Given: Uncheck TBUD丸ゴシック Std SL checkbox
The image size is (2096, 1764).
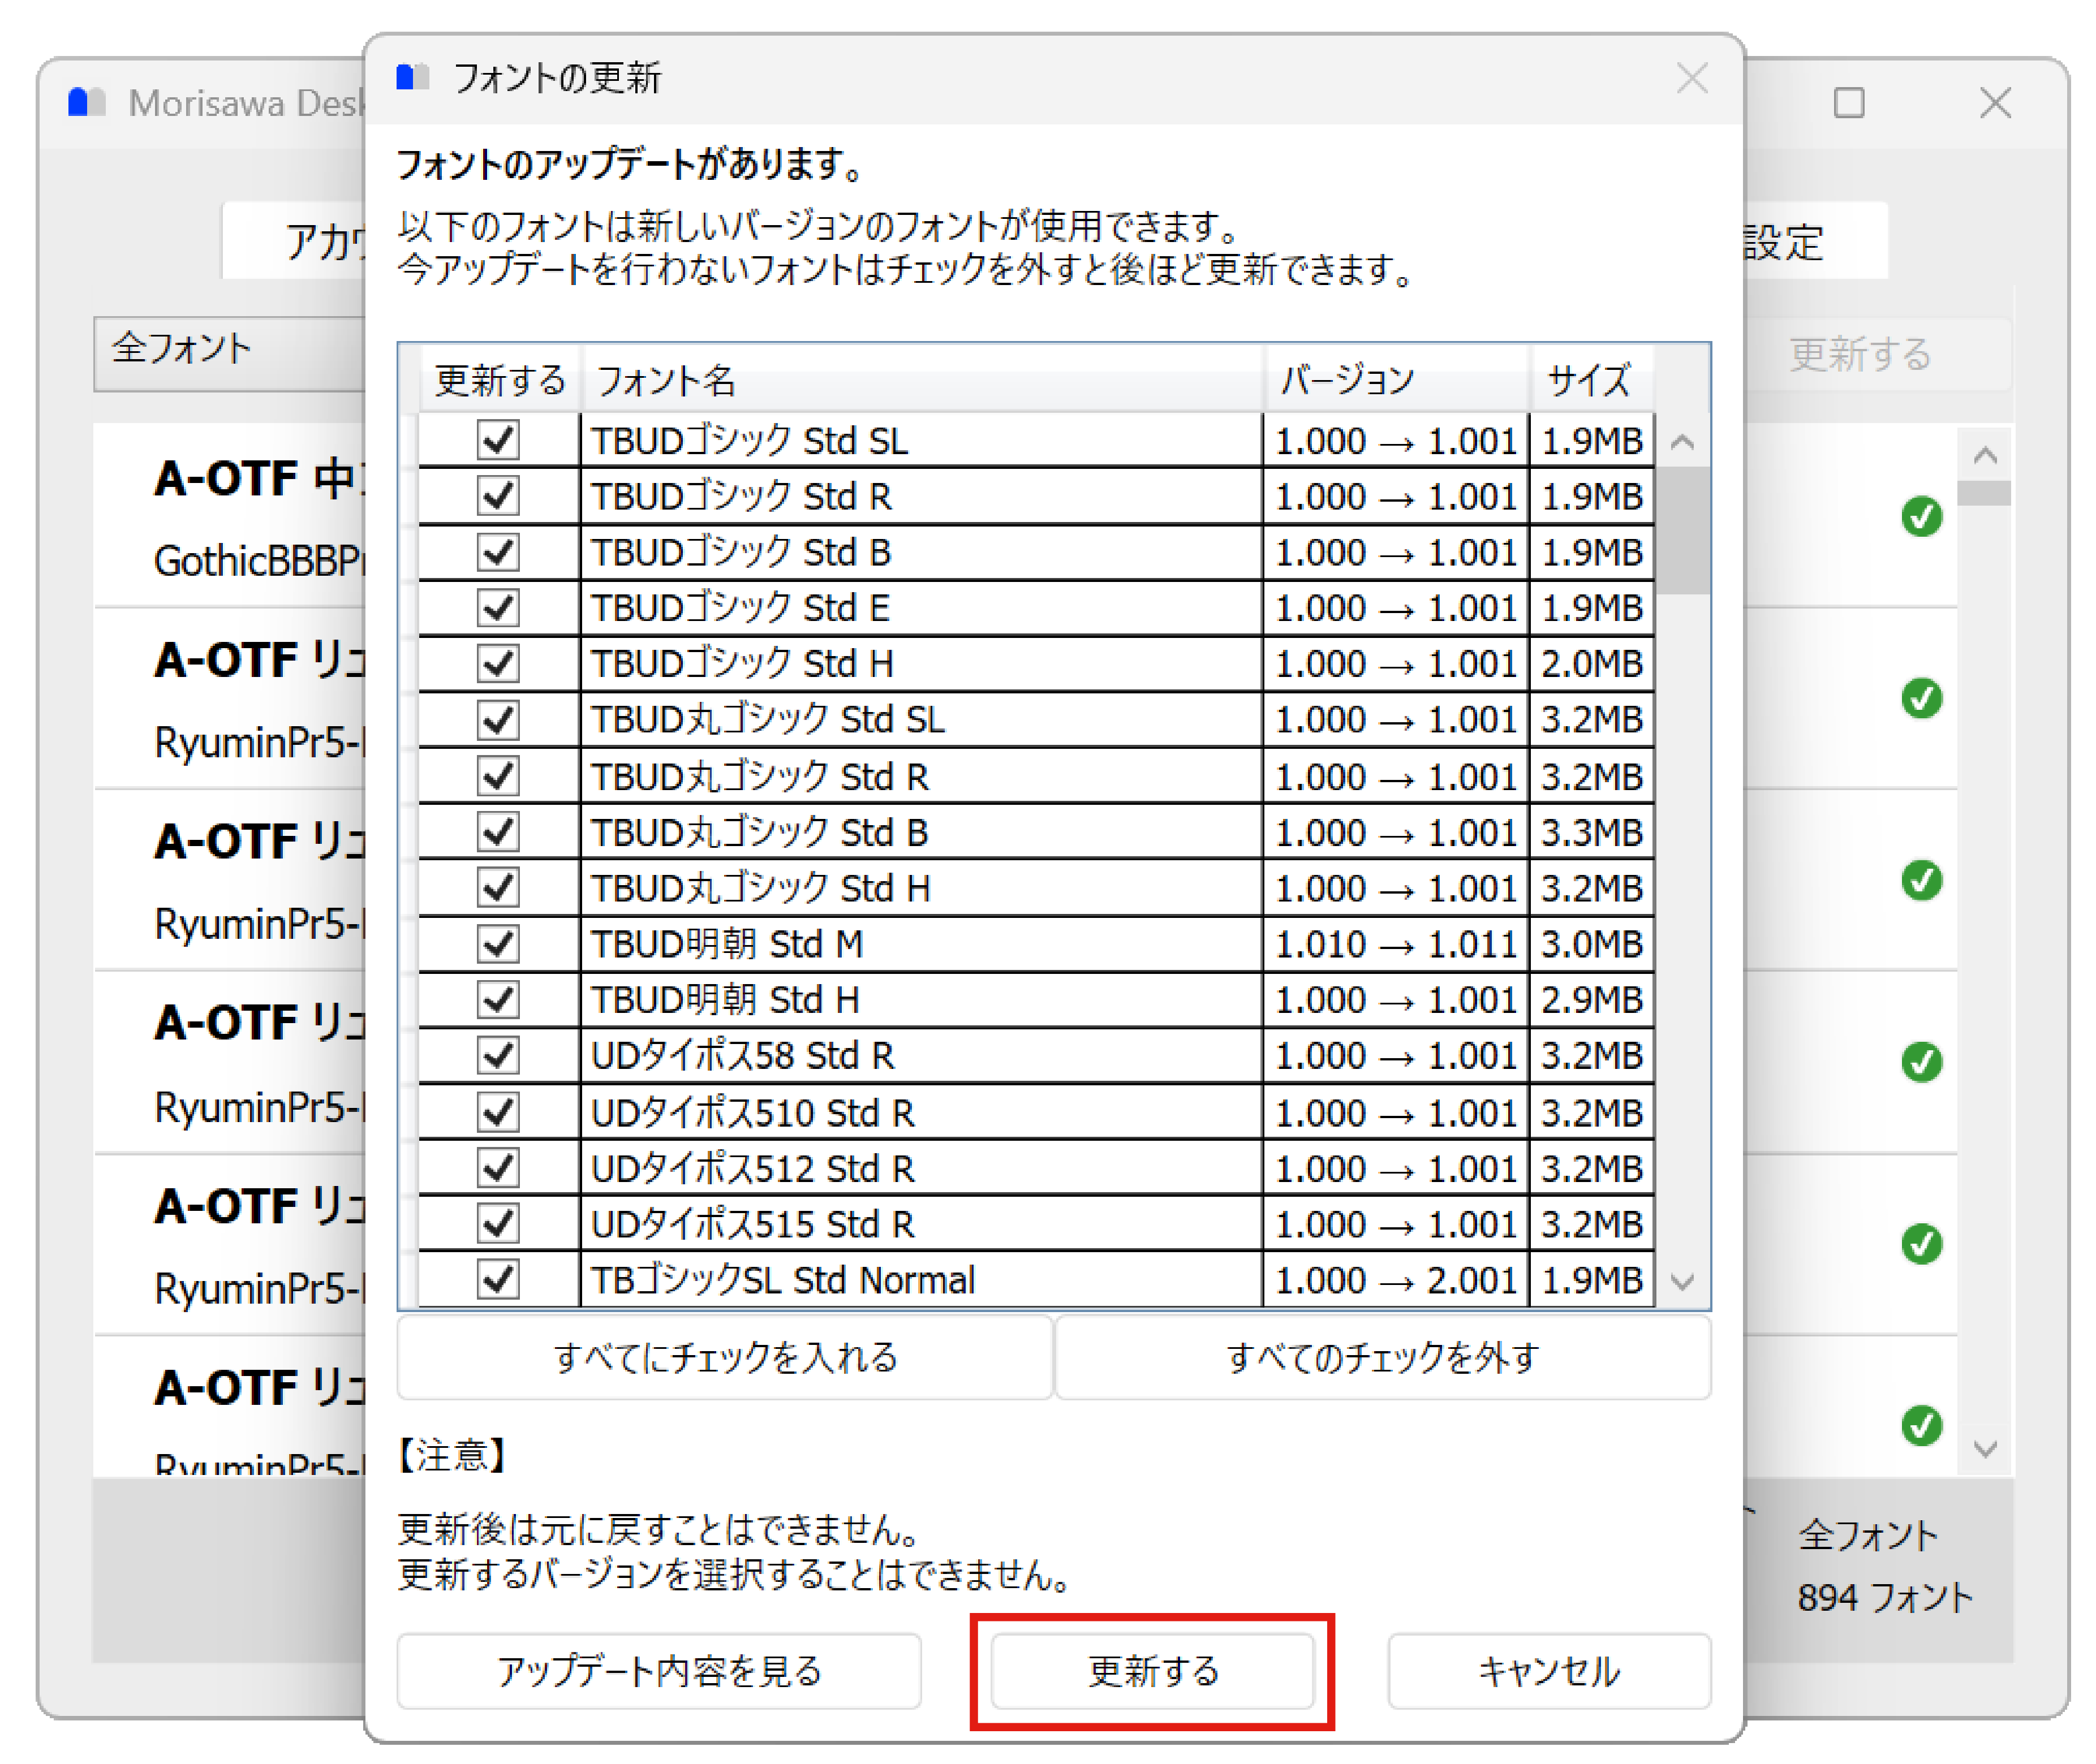Looking at the screenshot, I should click(498, 720).
